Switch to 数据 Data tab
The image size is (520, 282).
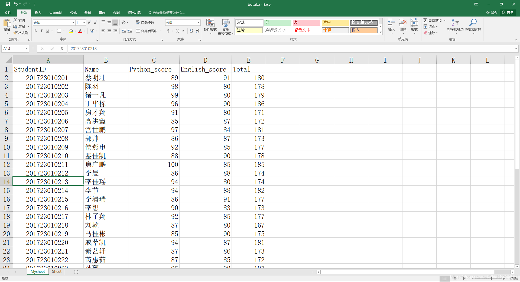tap(88, 13)
